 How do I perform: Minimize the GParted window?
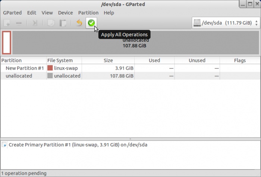pyautogui.click(x=243, y=4)
